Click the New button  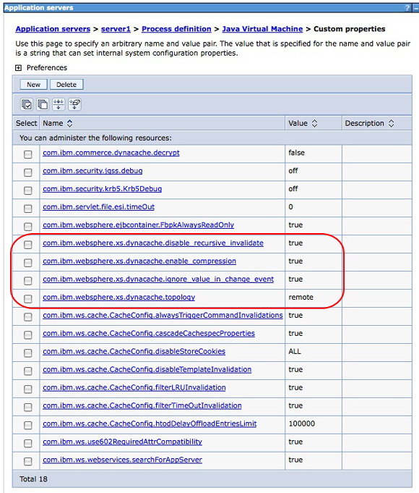click(33, 85)
